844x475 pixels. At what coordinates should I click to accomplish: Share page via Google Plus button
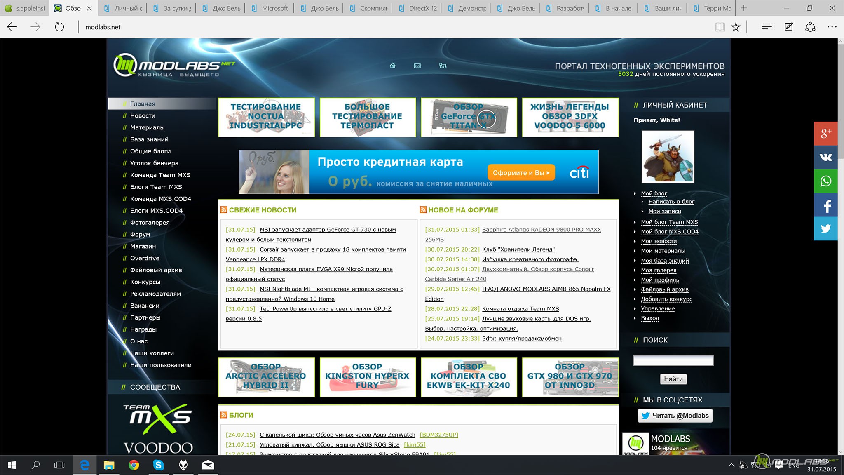click(825, 133)
